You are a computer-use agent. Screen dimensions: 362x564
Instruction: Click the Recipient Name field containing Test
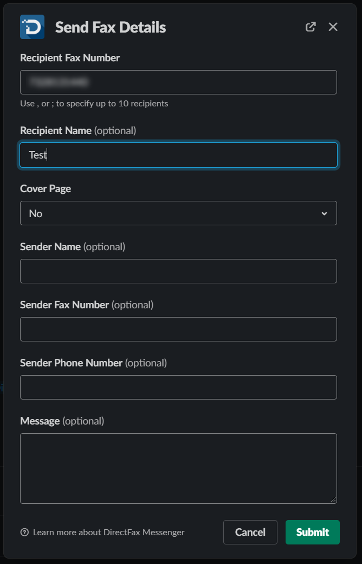point(178,155)
